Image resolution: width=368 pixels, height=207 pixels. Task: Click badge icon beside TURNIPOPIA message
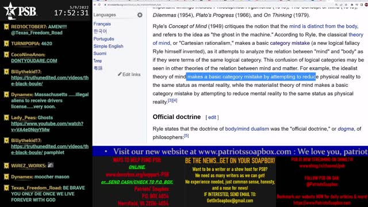point(6,44)
